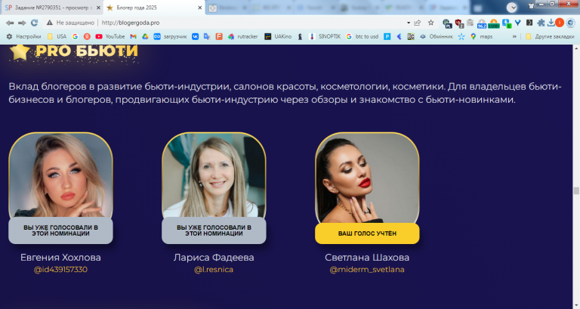Go back with the back arrow

[x=10, y=23]
